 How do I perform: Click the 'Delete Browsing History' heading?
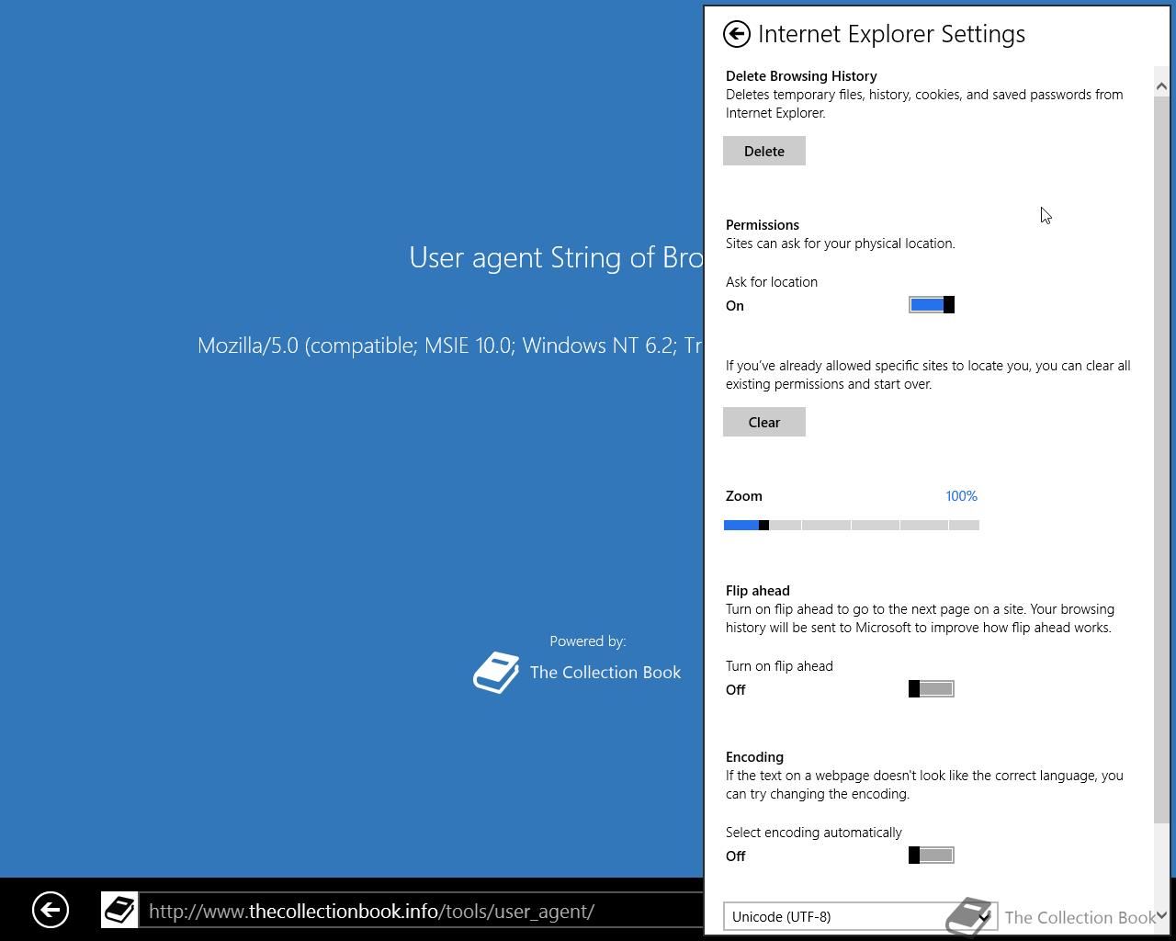(x=801, y=76)
